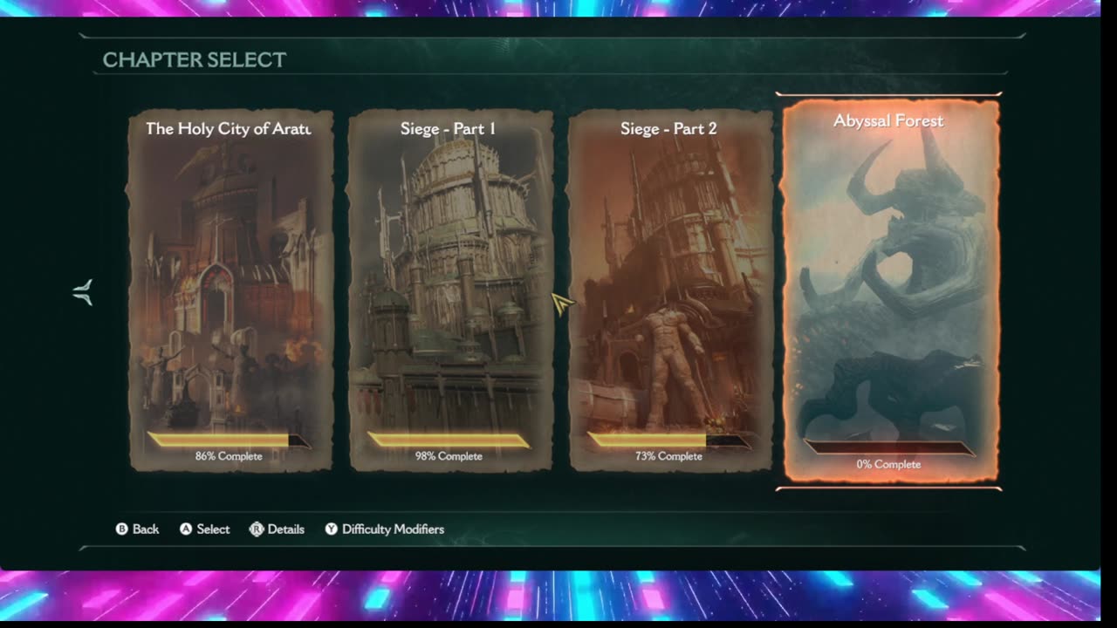Click the Siege - Part 1 title text
1117x628 pixels.
(x=449, y=129)
